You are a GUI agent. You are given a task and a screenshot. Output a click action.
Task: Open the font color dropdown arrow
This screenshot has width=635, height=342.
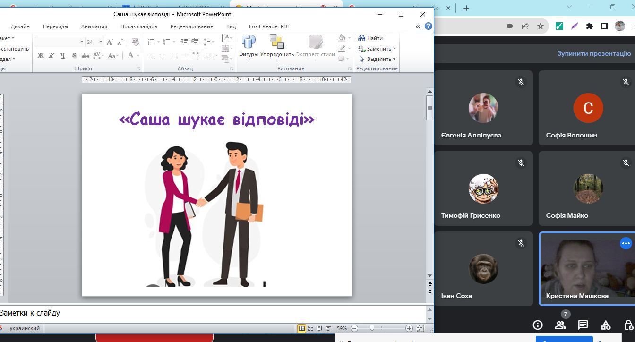point(137,55)
